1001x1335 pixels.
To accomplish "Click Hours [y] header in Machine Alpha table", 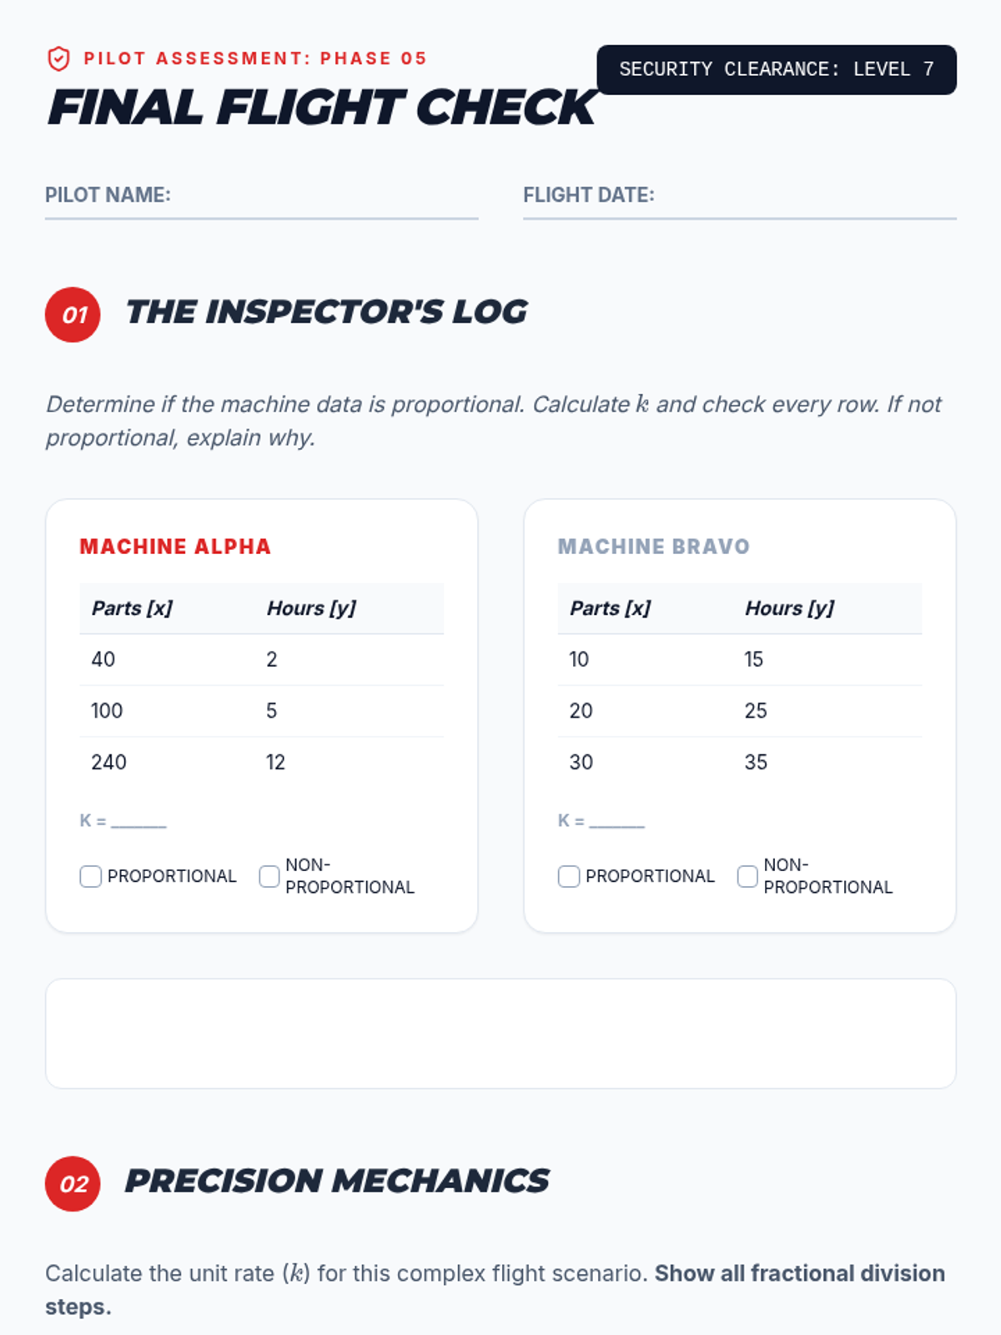I will click(x=311, y=608).
